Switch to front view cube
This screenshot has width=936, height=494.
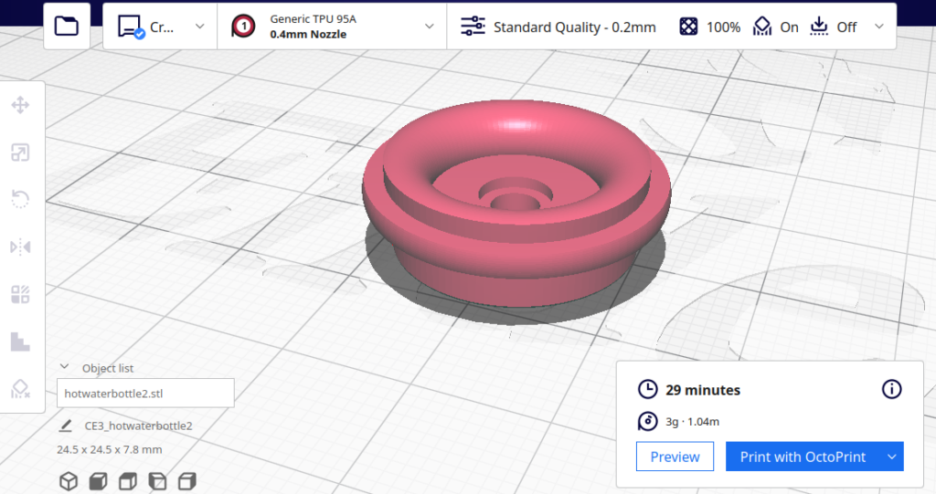click(98, 481)
